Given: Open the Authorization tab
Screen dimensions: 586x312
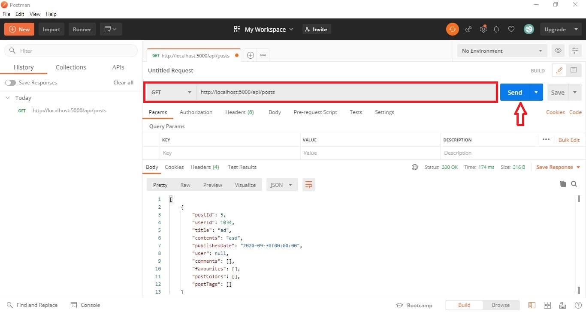Looking at the screenshot, I should pyautogui.click(x=196, y=112).
